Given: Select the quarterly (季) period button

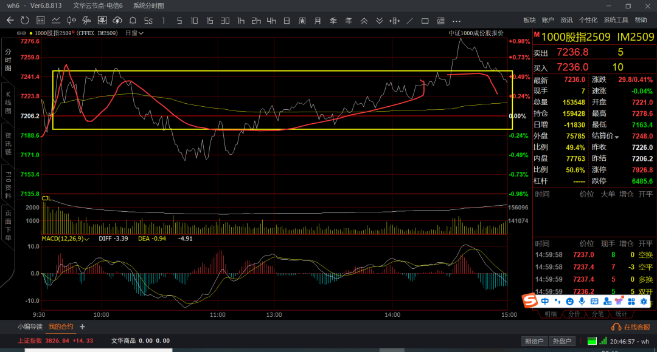Looking at the screenshot, I should pyautogui.click(x=333, y=21).
